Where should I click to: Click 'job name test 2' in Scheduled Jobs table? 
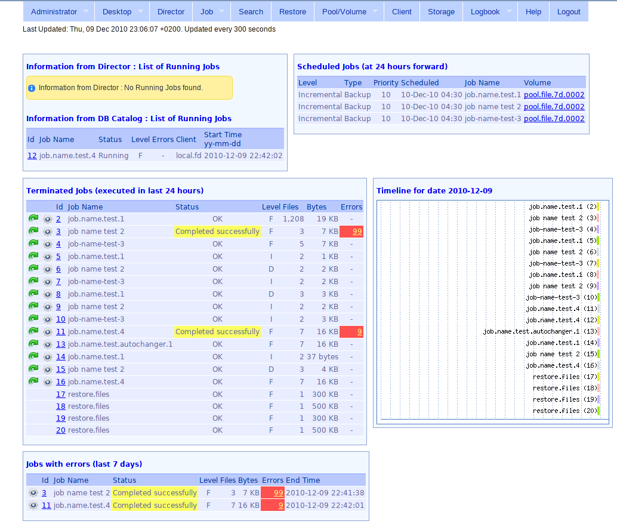pos(492,107)
